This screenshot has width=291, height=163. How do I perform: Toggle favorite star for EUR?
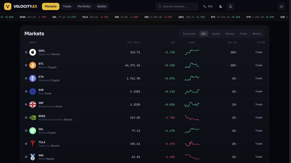[26, 91]
